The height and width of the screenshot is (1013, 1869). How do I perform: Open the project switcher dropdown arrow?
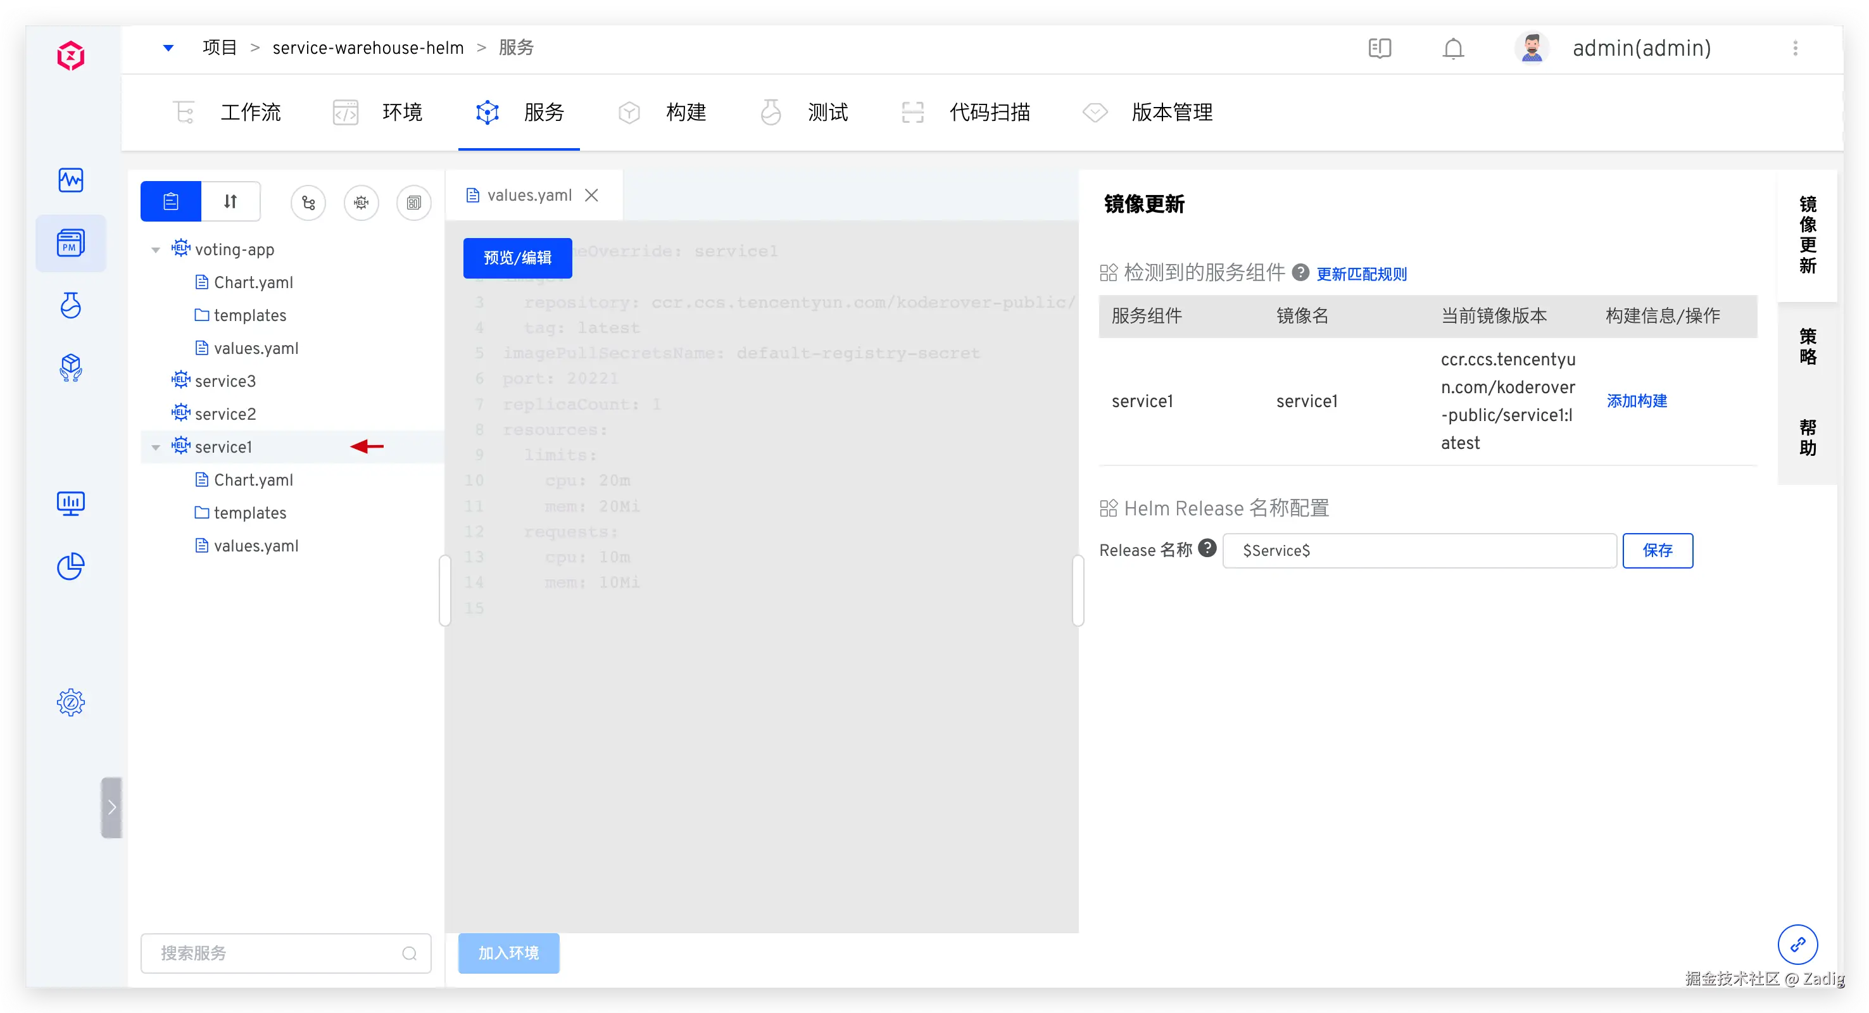click(x=168, y=48)
